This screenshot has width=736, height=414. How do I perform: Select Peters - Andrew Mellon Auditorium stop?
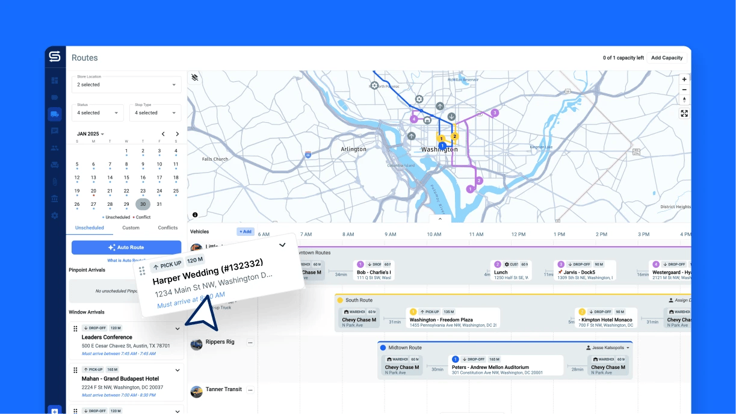click(506, 366)
